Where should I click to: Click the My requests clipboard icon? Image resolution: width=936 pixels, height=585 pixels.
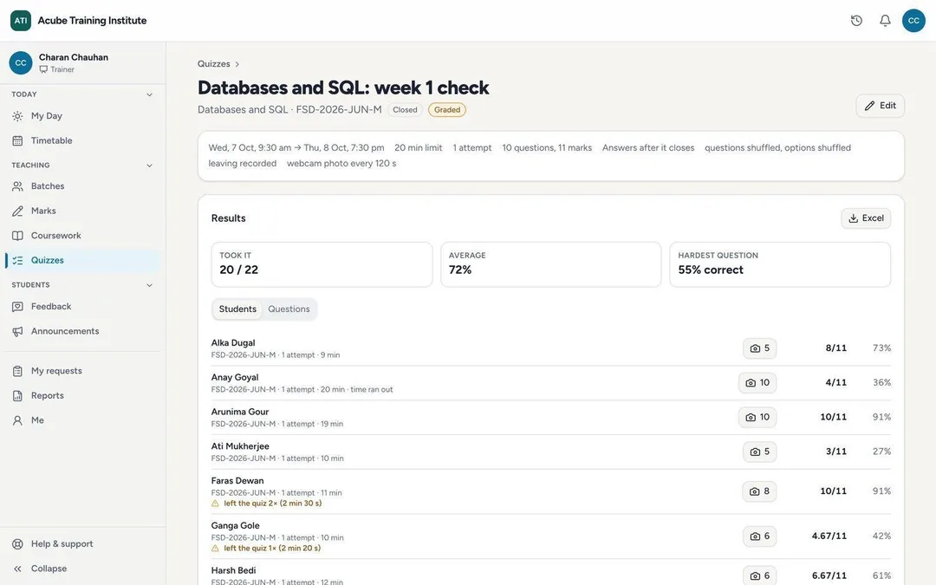(18, 371)
